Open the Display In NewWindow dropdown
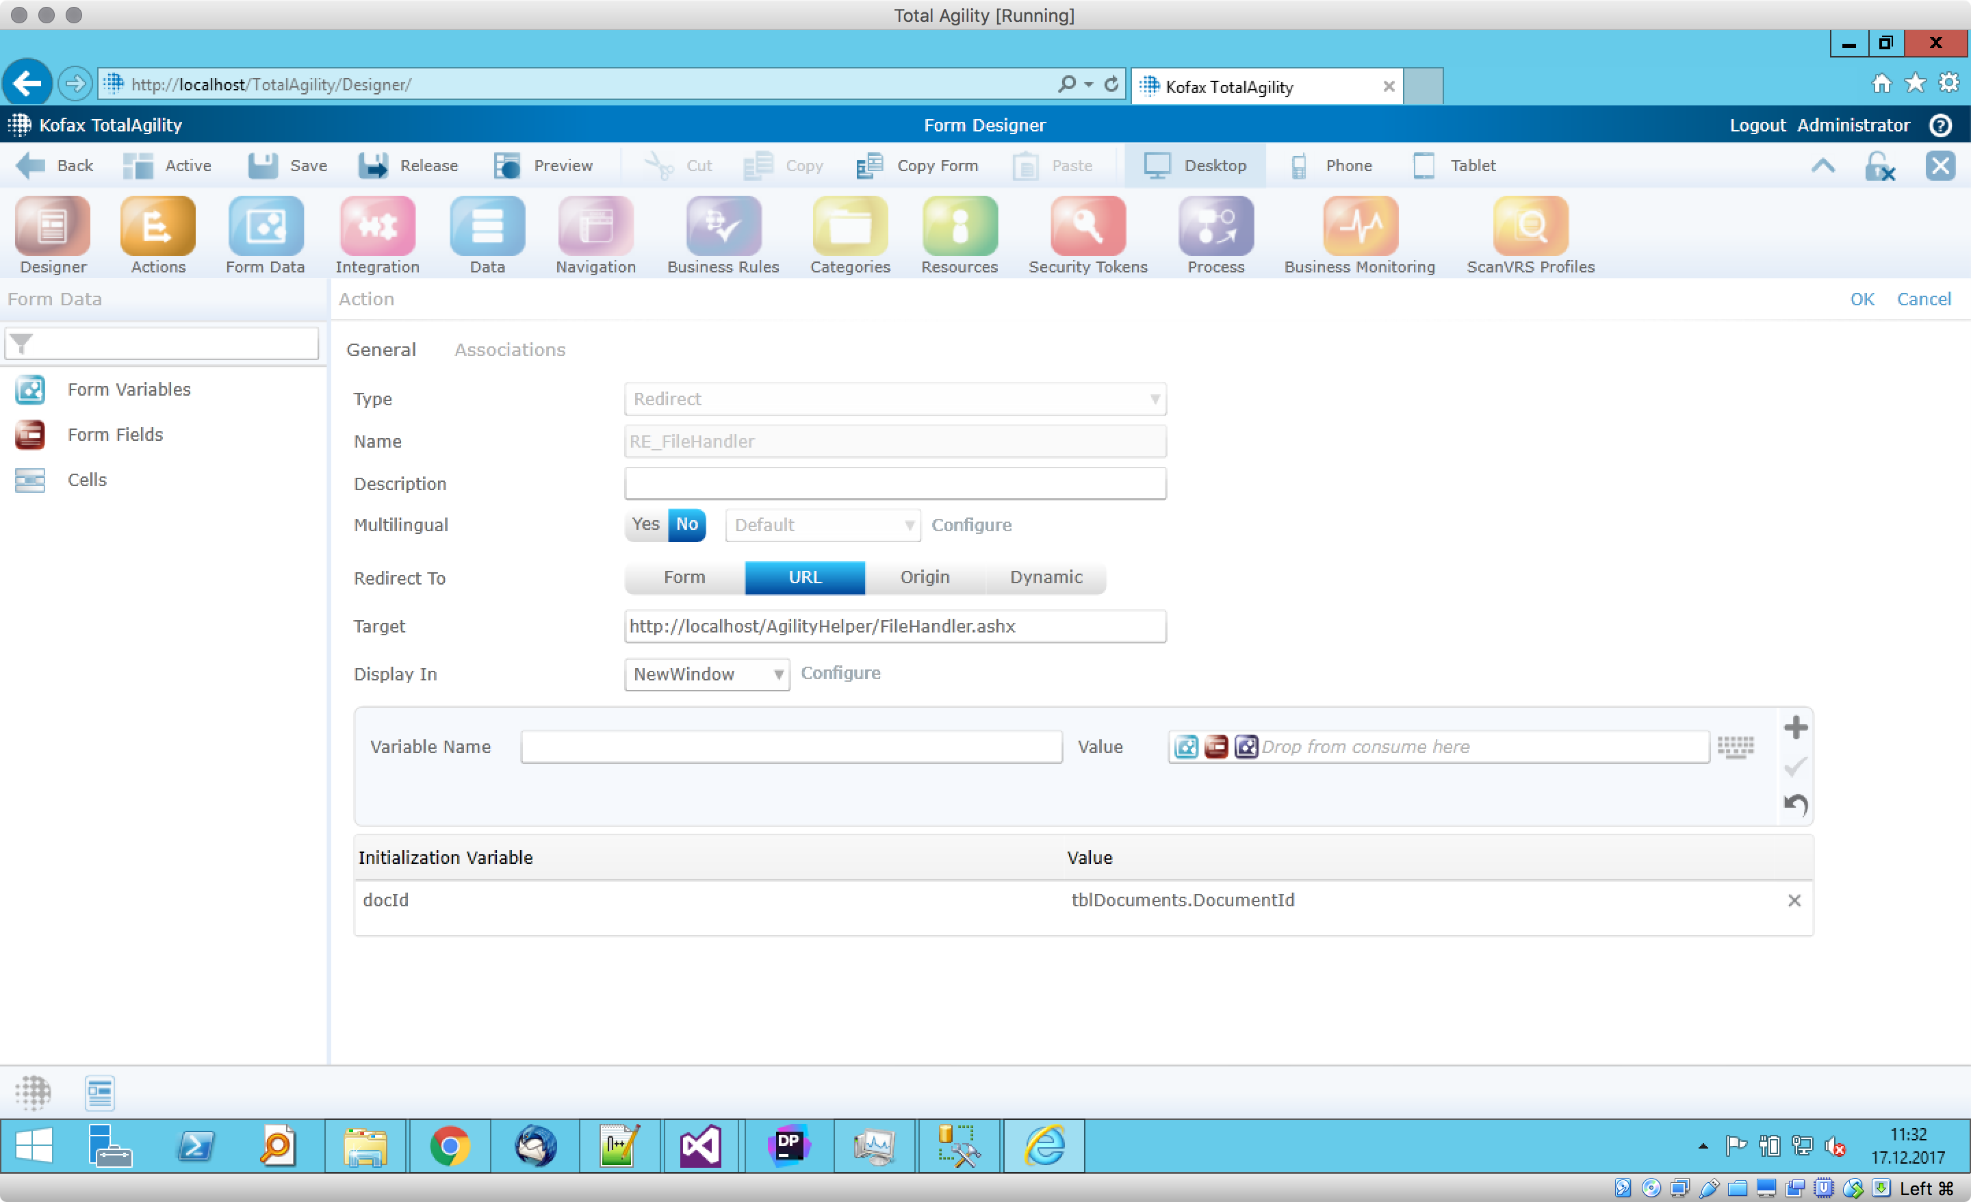The height and width of the screenshot is (1202, 1971). click(x=706, y=674)
